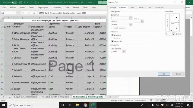The image size is (193, 108).
Task: Select the 10_Formatting & Printing Data sheet
Action: coord(88,97)
